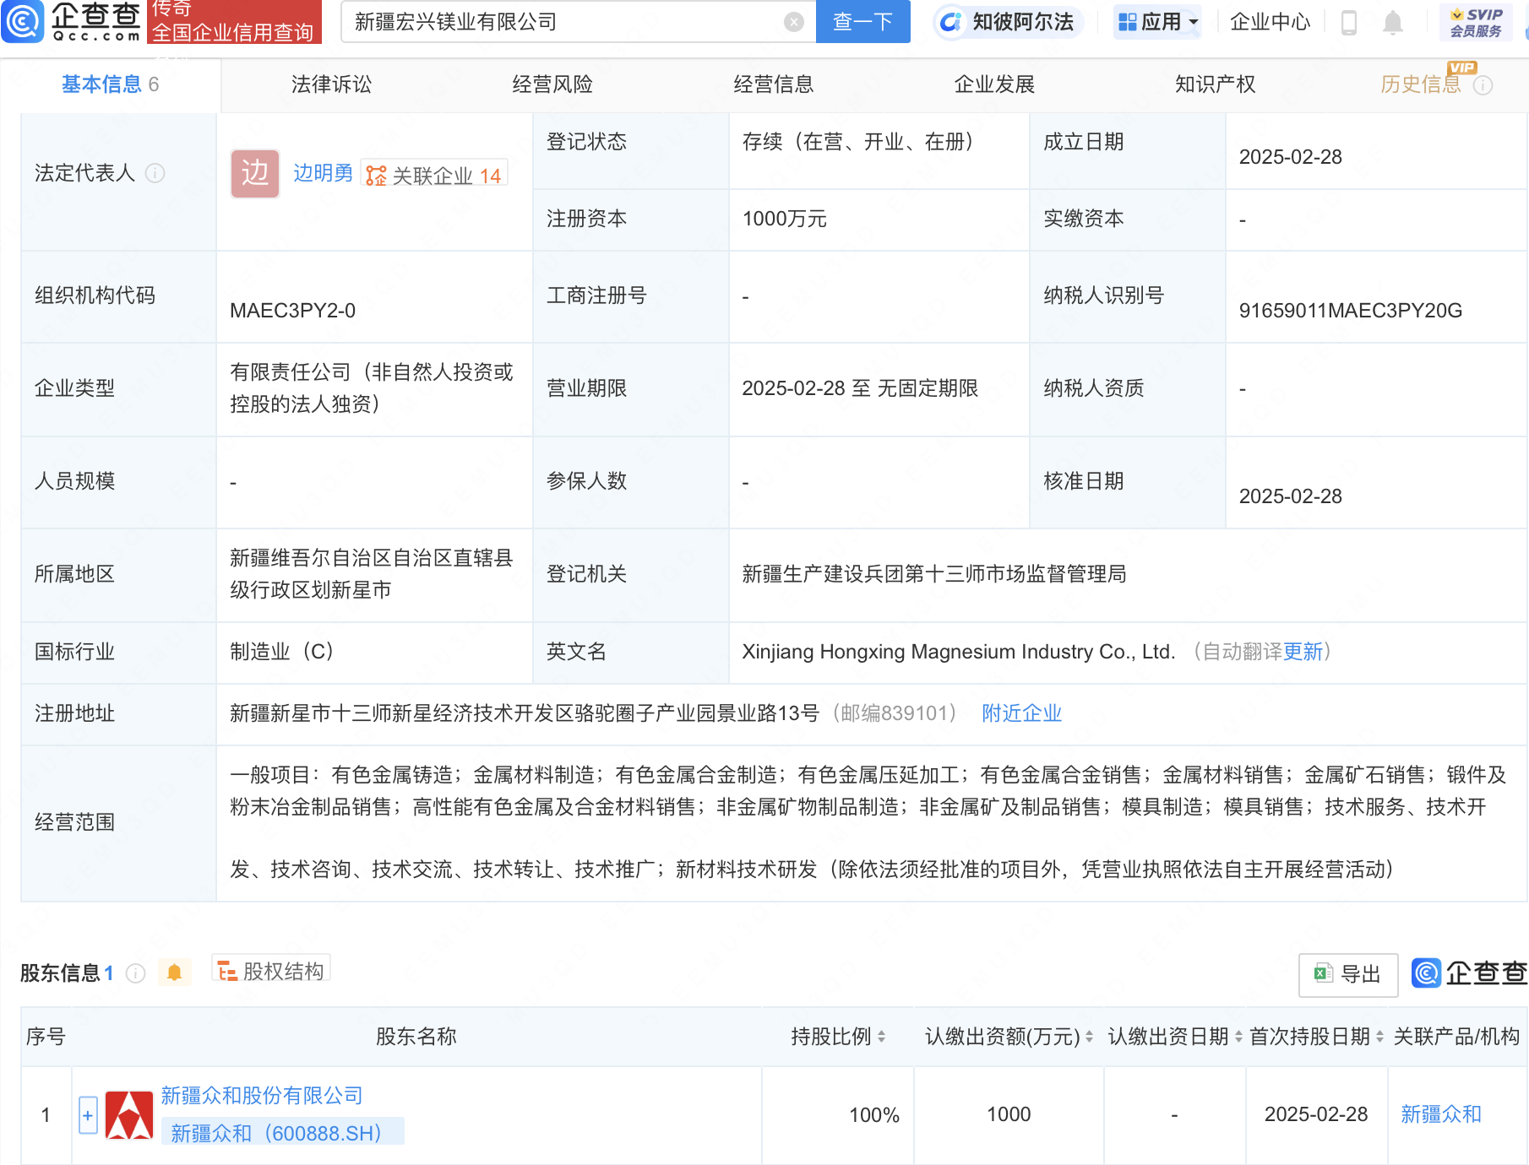Click the 查一下 search button
This screenshot has height=1165, width=1529.
coord(862,22)
